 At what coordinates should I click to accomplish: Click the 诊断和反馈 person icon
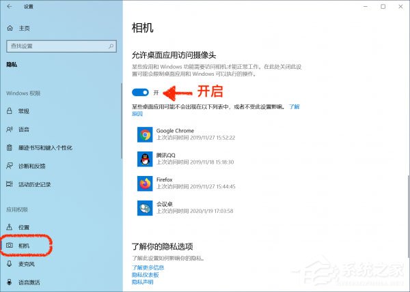tap(10, 166)
